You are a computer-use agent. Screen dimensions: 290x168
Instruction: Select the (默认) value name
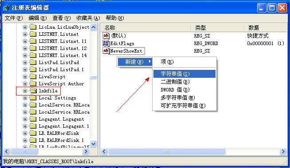118,36
